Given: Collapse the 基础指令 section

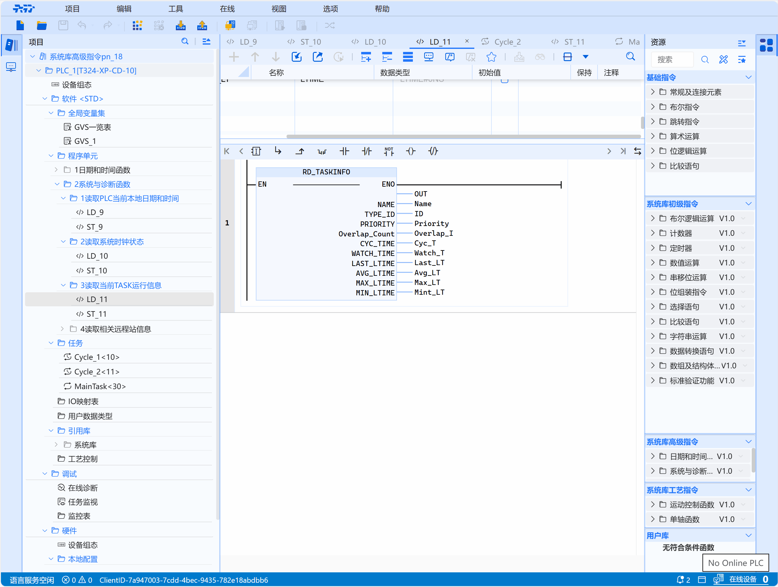Looking at the screenshot, I should click(x=748, y=77).
